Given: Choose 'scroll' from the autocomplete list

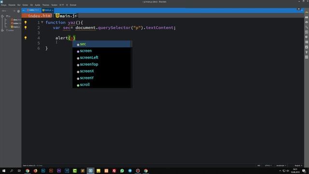Looking at the screenshot, I should pos(101,85).
